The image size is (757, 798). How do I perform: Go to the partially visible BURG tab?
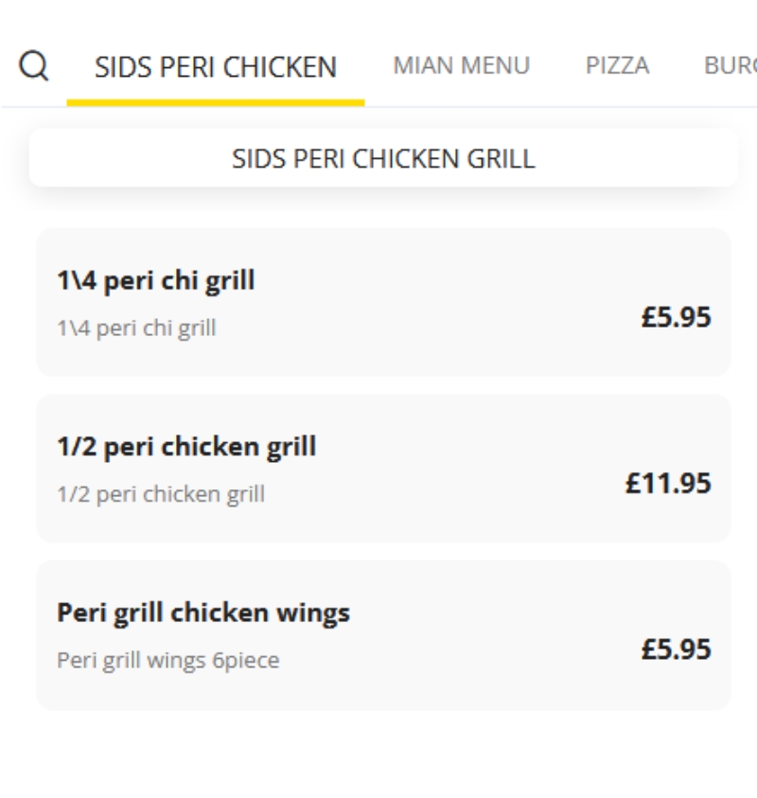tap(731, 65)
